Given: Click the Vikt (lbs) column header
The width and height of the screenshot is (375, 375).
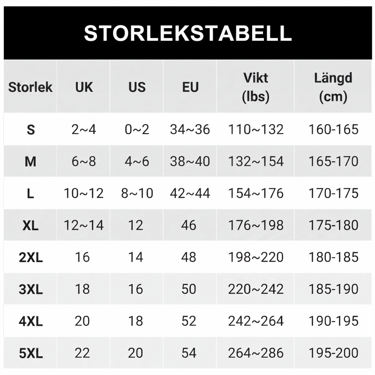Looking at the screenshot, I should pos(255,87).
